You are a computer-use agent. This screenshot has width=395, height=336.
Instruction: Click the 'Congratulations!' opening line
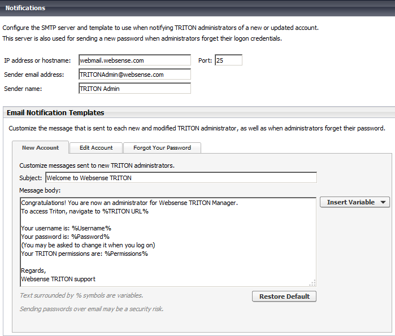[x=129, y=203]
